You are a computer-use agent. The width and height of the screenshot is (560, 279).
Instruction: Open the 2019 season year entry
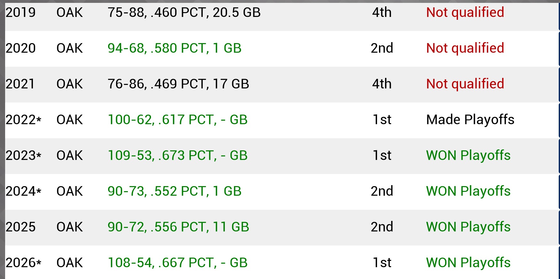[20, 13]
